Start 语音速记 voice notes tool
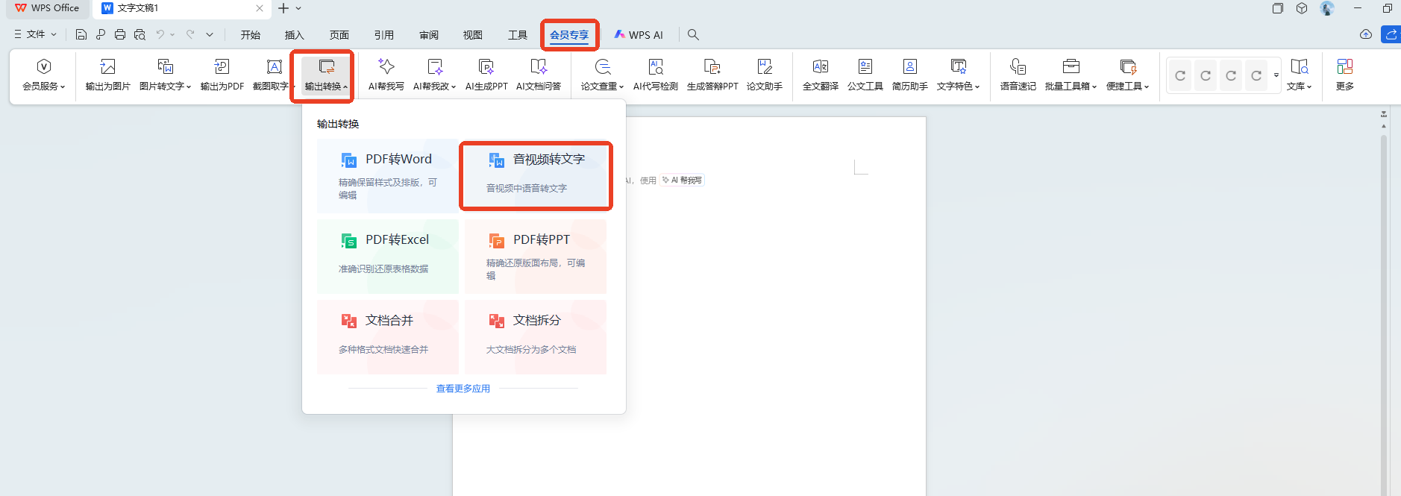 click(1018, 75)
